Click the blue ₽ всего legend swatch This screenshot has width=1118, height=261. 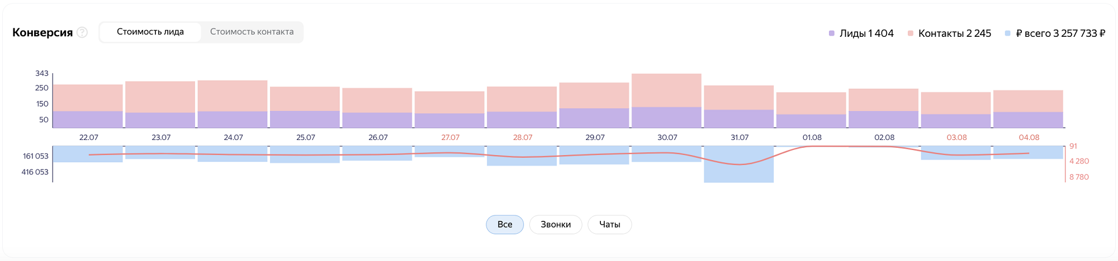1007,33
